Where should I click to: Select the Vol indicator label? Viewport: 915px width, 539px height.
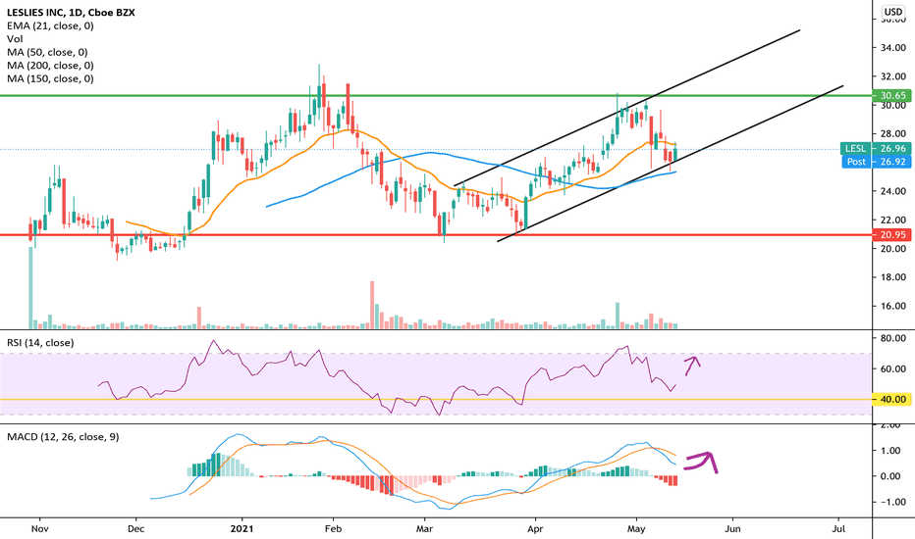tap(15, 39)
